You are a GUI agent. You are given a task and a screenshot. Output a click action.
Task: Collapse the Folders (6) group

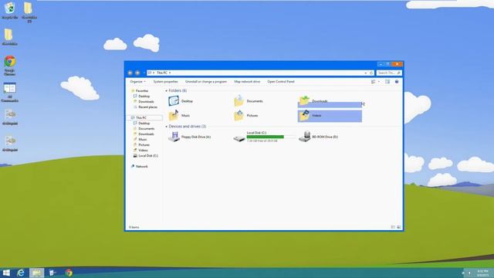click(167, 91)
